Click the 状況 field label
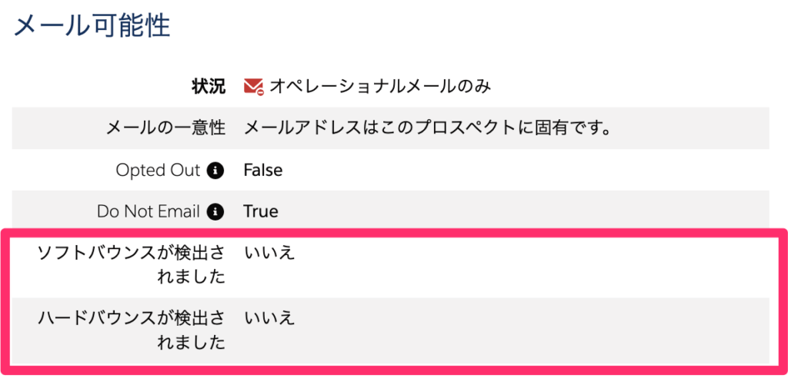Viewport: 788px width, 385px height. click(208, 86)
